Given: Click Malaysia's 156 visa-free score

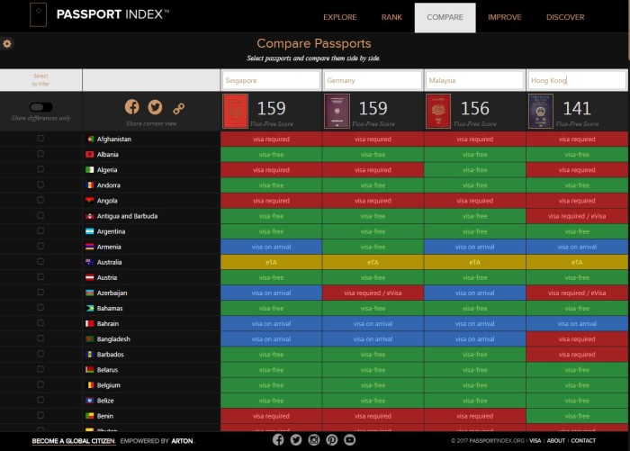Looking at the screenshot, I should 475,108.
